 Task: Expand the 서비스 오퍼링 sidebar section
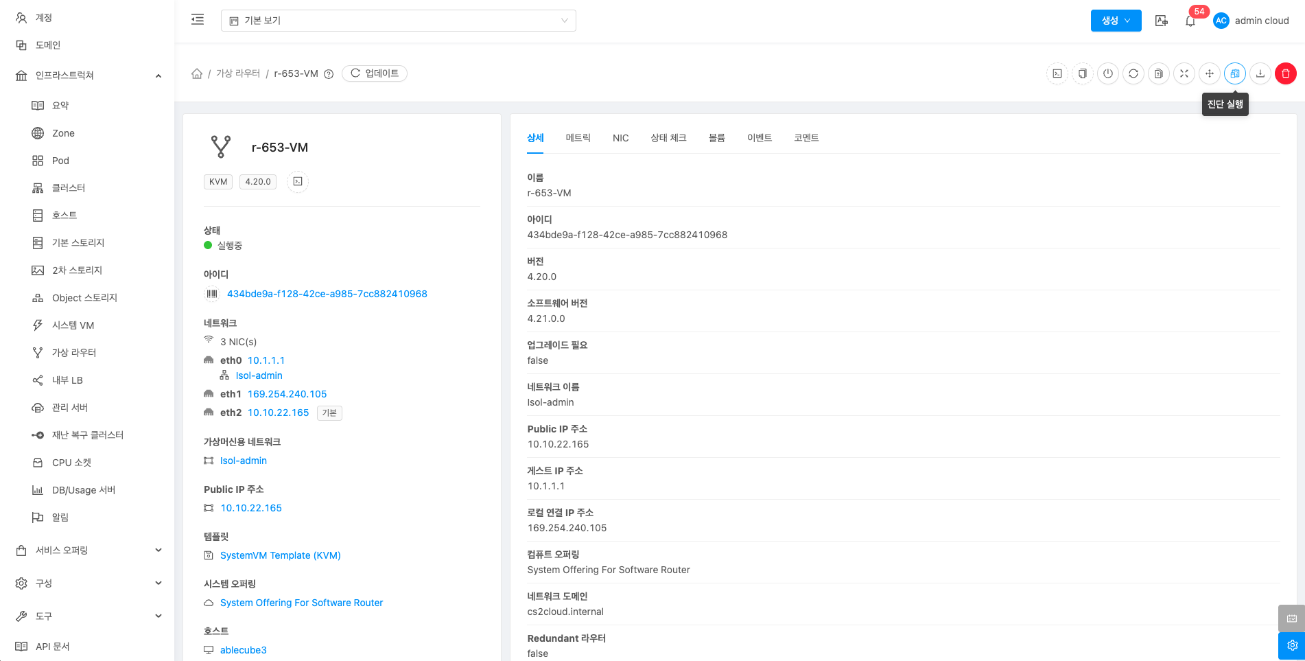click(x=87, y=550)
